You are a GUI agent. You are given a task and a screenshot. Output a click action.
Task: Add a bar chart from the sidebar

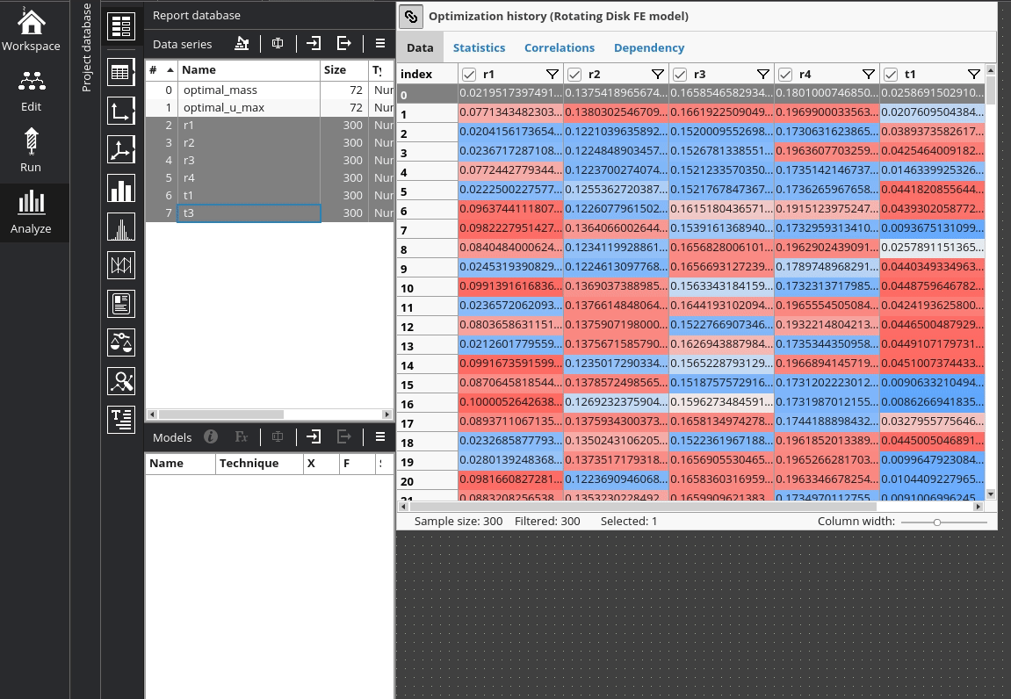[x=121, y=188]
